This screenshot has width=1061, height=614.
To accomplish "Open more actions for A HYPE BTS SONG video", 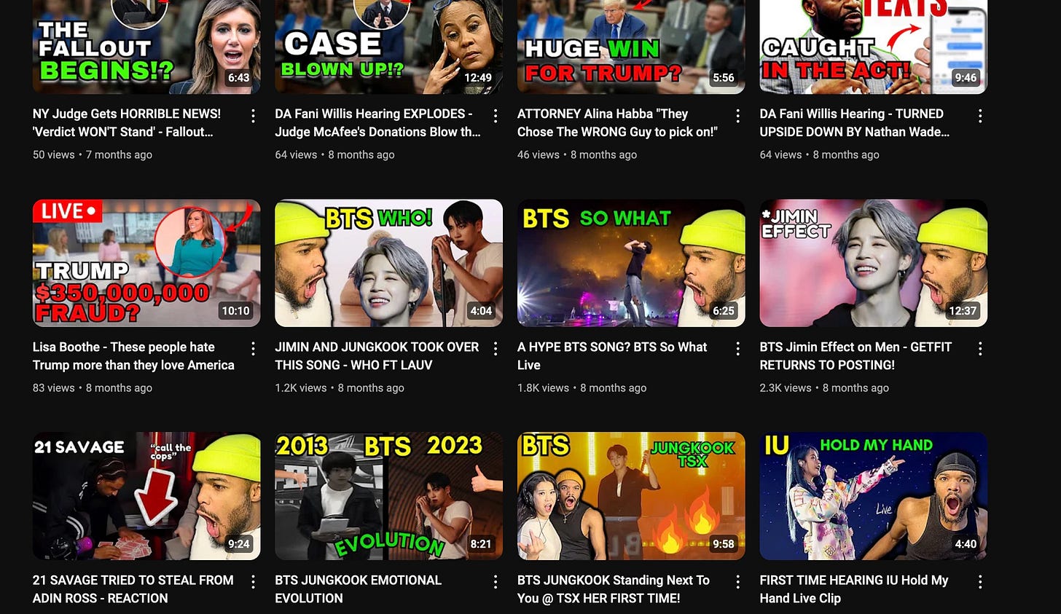I will [x=737, y=349].
